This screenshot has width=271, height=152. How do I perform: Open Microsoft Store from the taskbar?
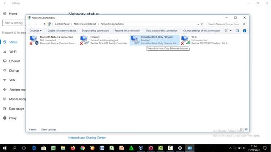[44, 148]
